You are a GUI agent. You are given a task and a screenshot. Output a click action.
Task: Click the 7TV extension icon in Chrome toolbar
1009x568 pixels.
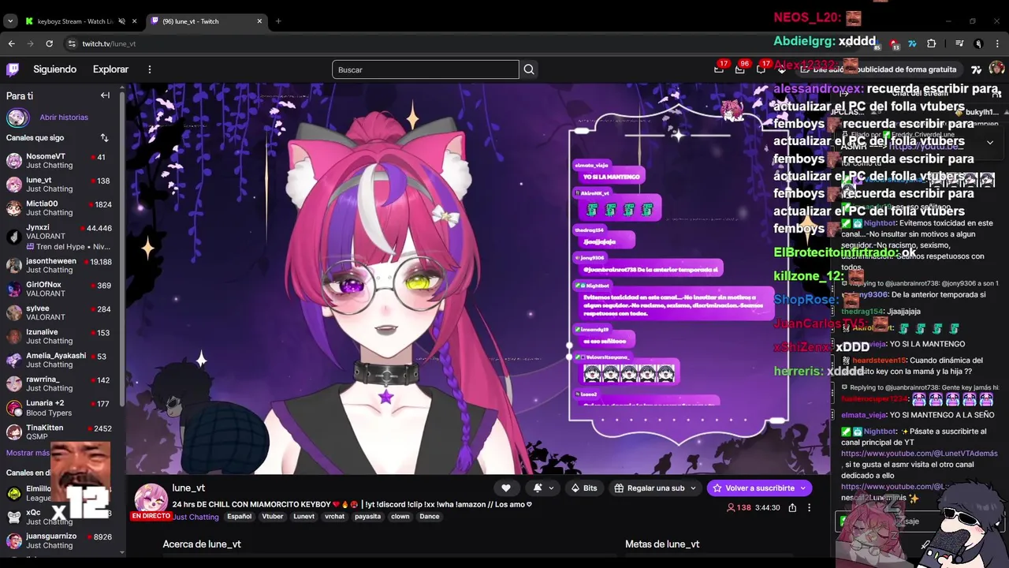(x=912, y=43)
